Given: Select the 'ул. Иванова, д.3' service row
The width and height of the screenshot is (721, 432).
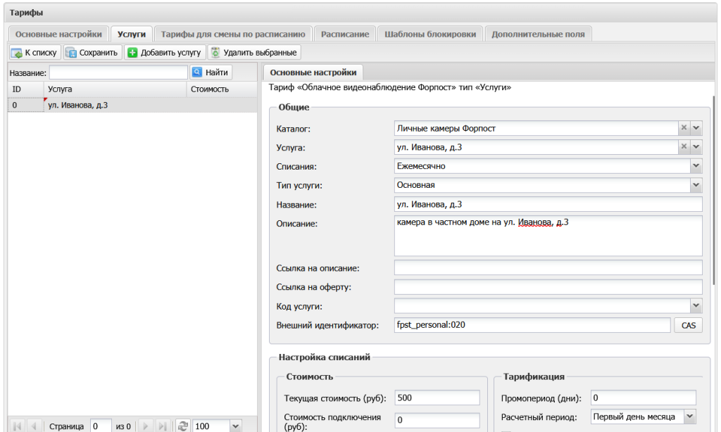Looking at the screenshot, I should pos(132,106).
